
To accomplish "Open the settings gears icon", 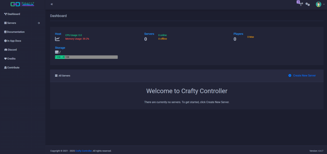I will [x=308, y=4].
